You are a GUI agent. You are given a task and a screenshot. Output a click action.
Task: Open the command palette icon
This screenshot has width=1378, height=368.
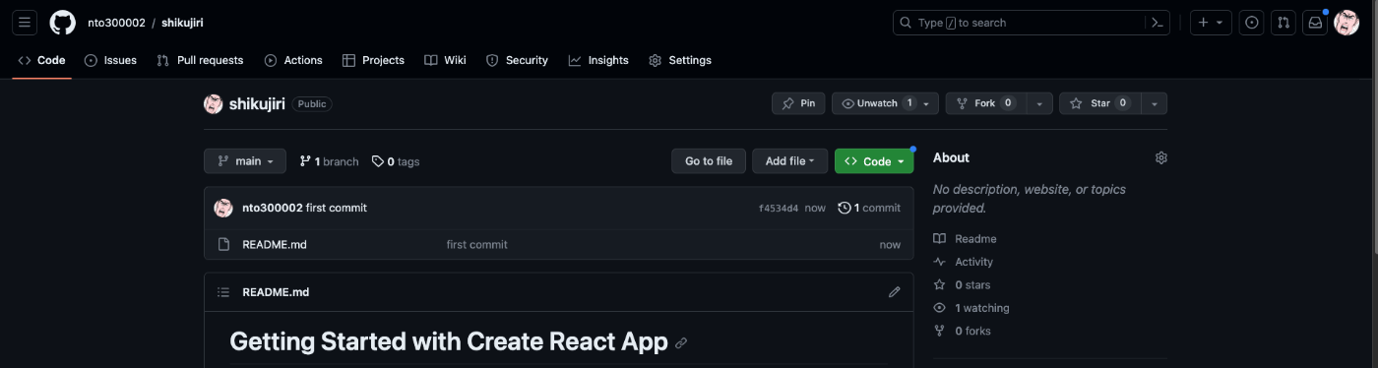pos(1159,23)
